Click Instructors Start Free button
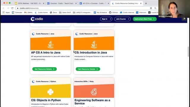The width and height of the screenshot is (190, 107). (x=145, y=19)
